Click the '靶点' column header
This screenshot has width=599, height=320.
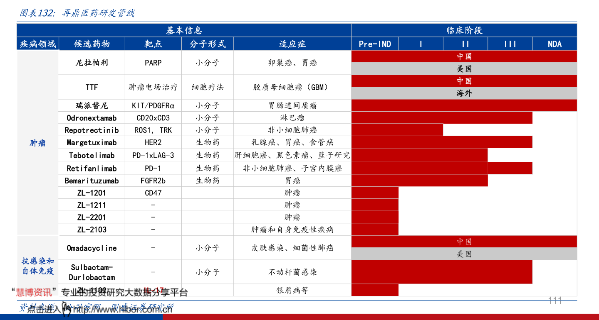tap(153, 44)
